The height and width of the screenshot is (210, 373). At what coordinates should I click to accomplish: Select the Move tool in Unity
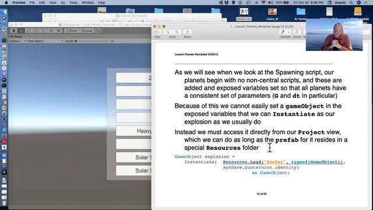pyautogui.click(x=21, y=31)
